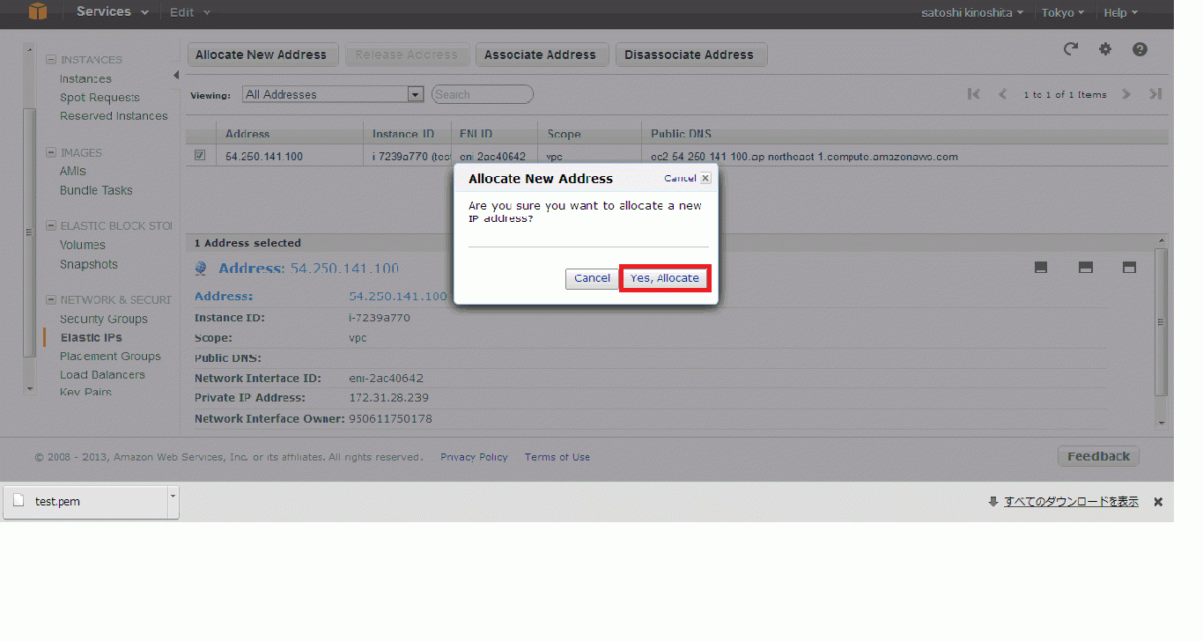Click the address Search field
Screen dimensions: 1203x641
click(483, 94)
